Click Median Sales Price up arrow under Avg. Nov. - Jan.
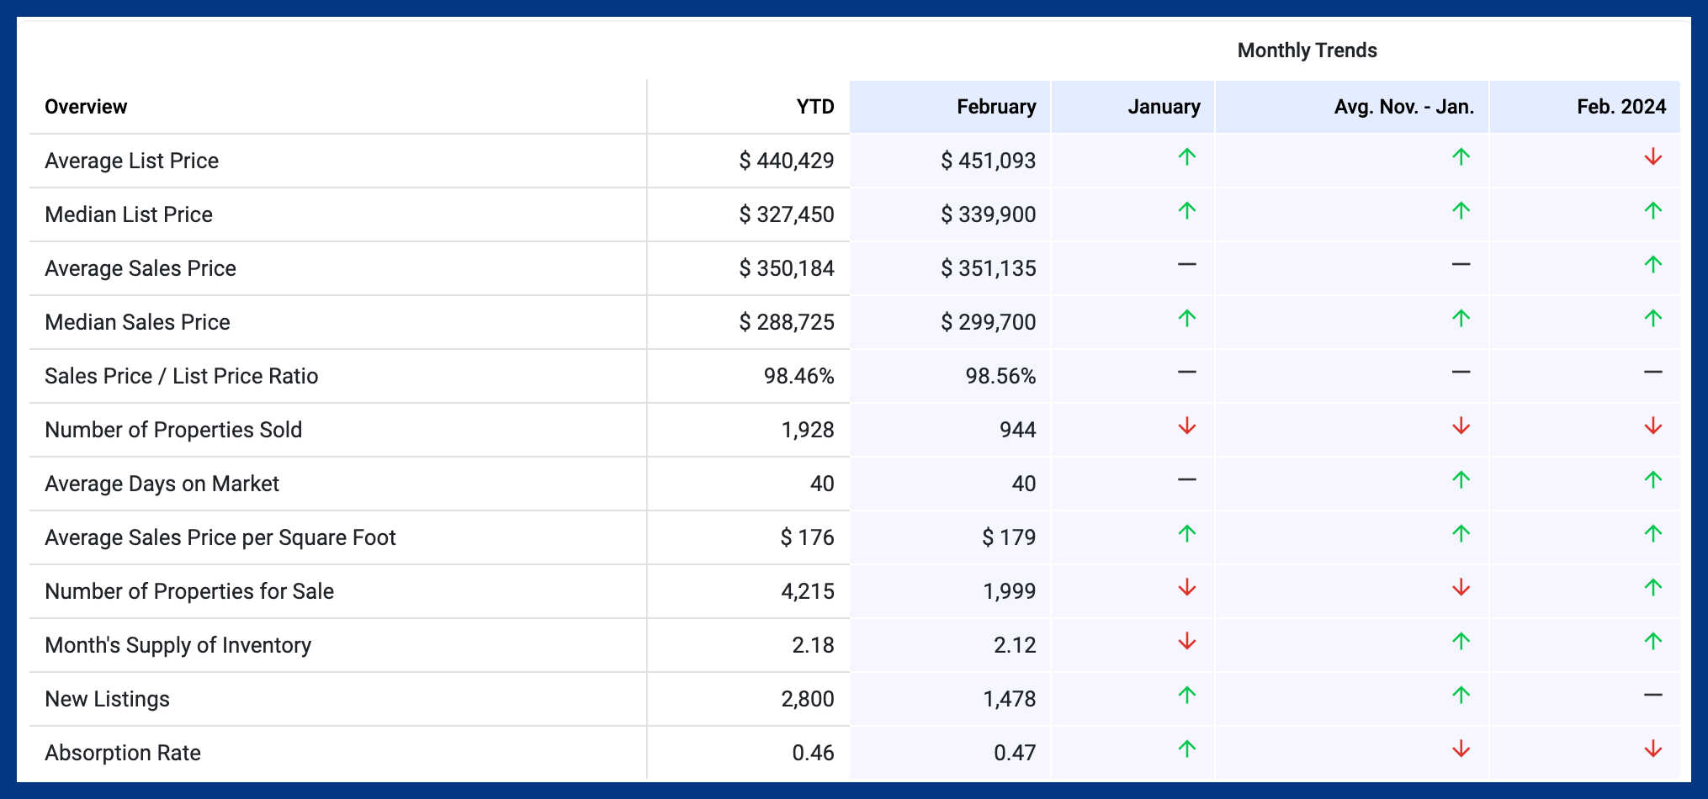Viewport: 1708px width, 799px height. click(x=1461, y=319)
